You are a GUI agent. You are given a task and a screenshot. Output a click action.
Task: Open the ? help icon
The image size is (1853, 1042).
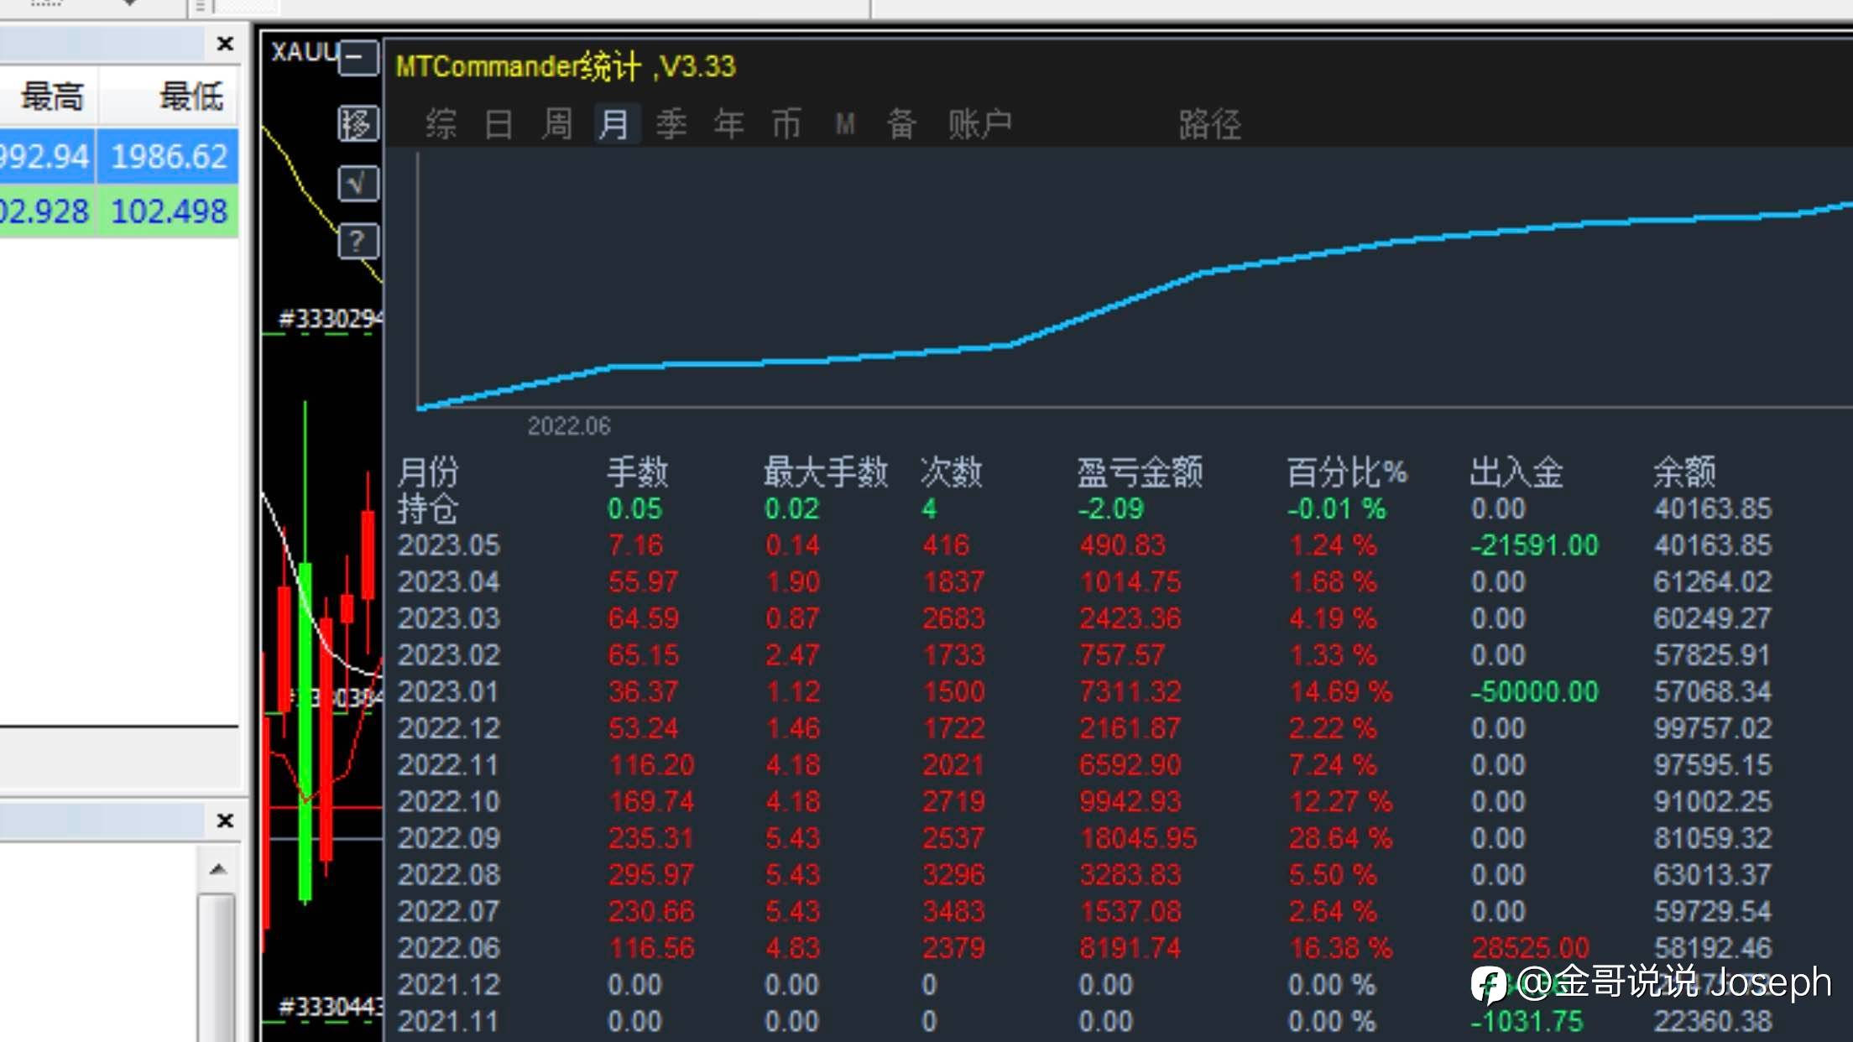click(358, 242)
